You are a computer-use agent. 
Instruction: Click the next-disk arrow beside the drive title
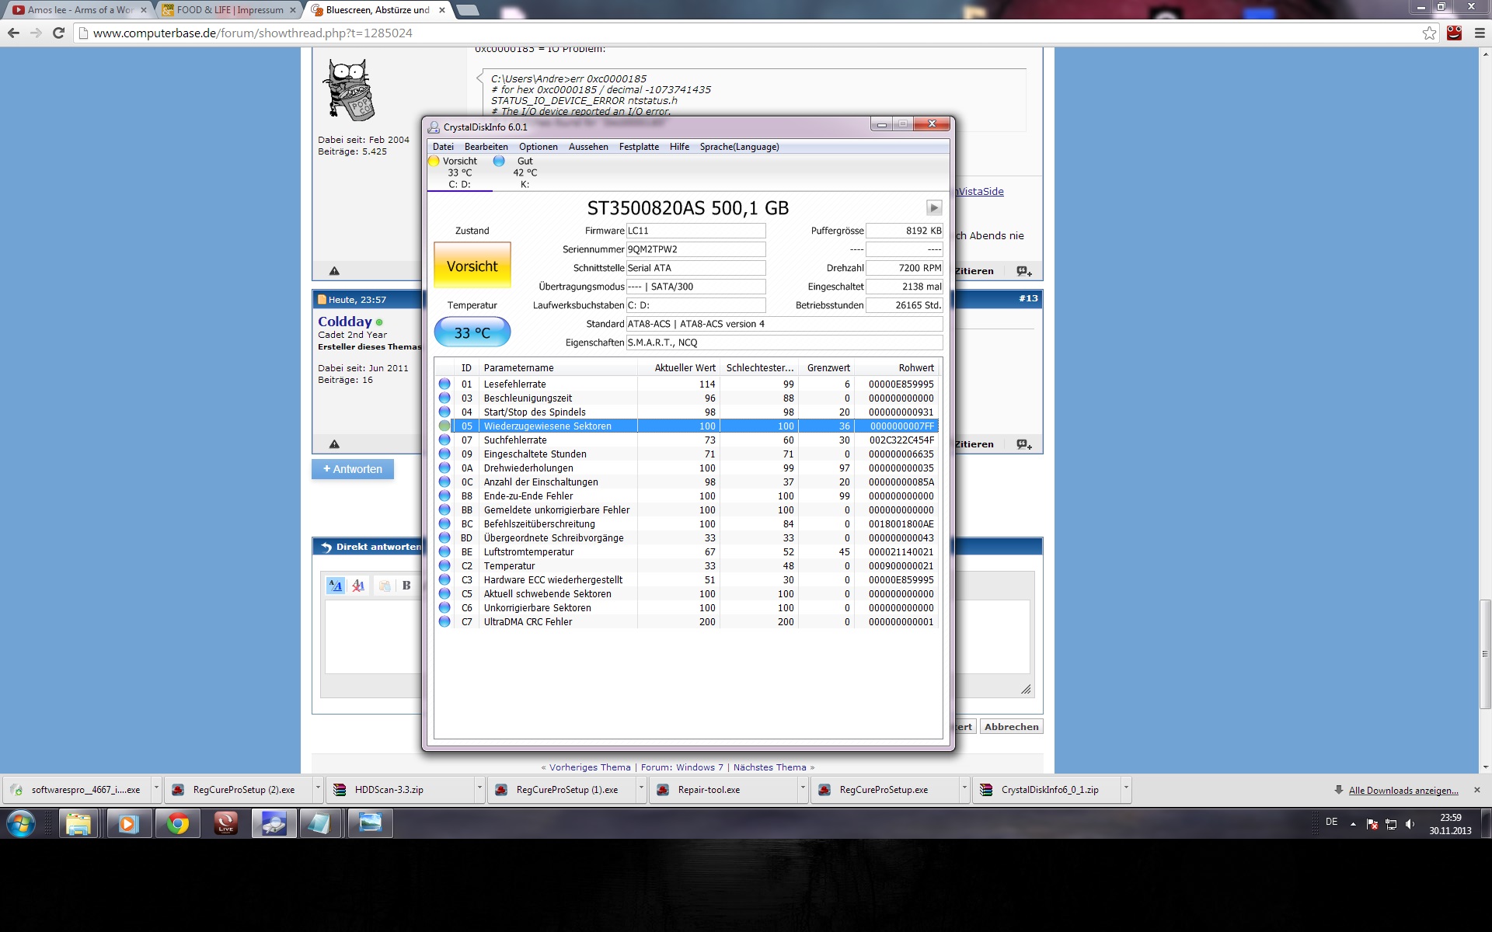click(x=934, y=207)
